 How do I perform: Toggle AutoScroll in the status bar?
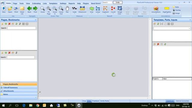pyautogui.click(x=170, y=101)
